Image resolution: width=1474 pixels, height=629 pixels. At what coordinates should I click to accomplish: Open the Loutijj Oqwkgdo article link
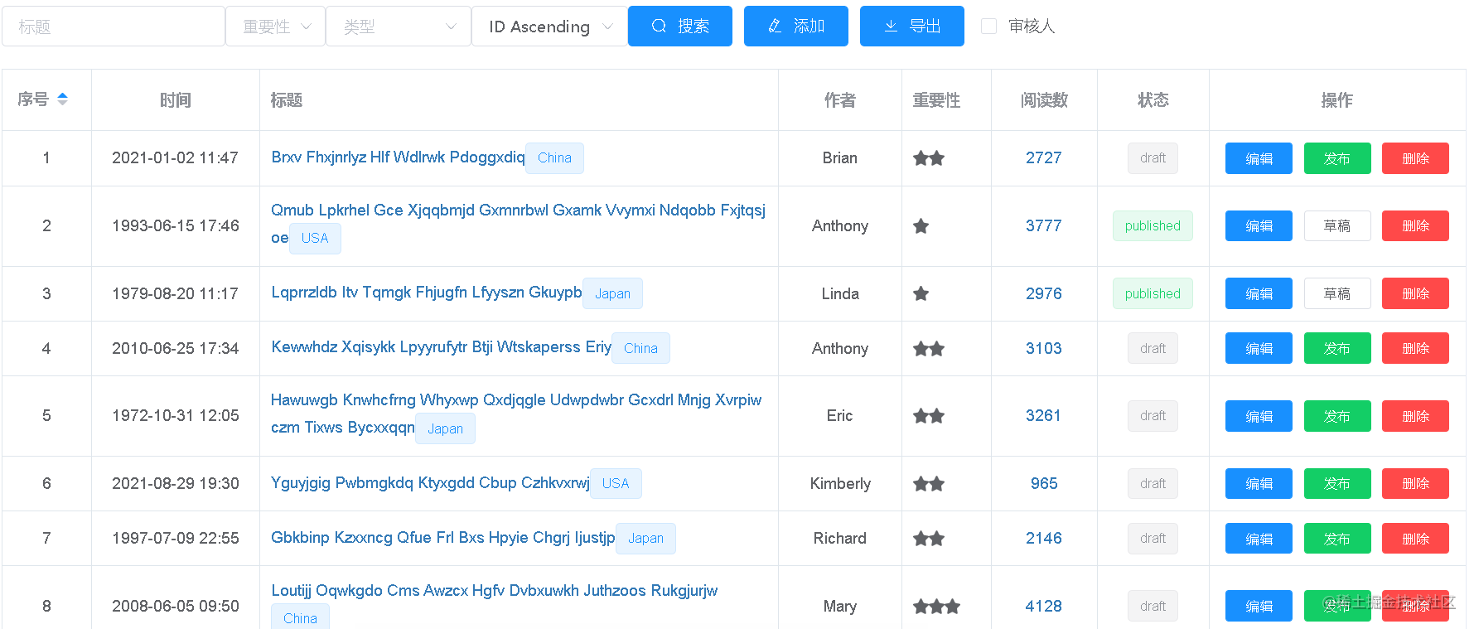pyautogui.click(x=494, y=591)
